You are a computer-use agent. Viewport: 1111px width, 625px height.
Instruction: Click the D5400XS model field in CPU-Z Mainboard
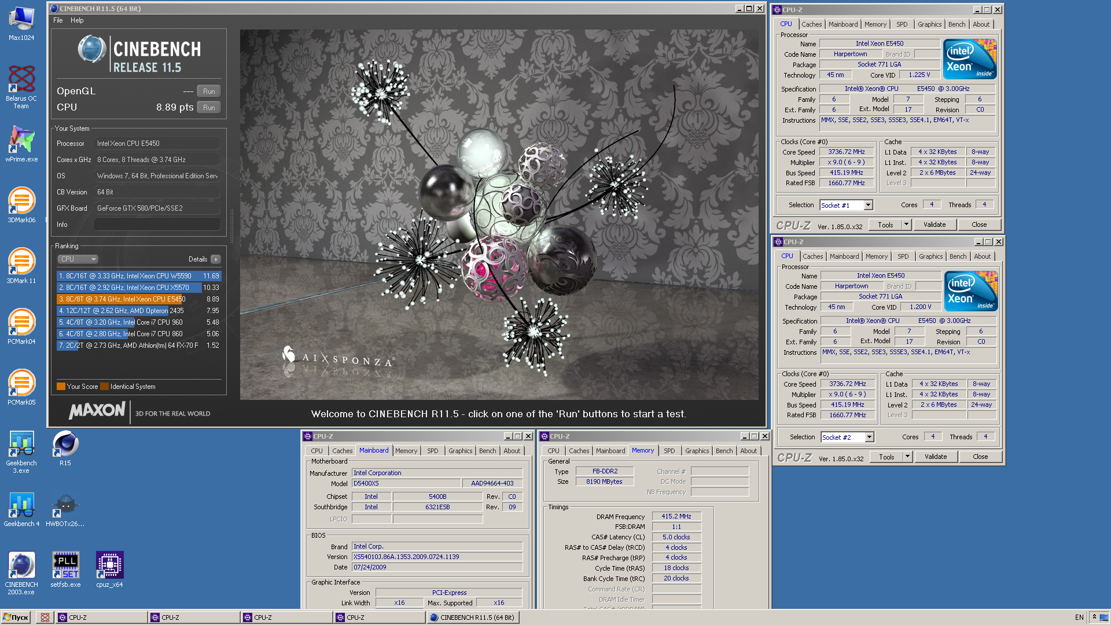tap(406, 483)
